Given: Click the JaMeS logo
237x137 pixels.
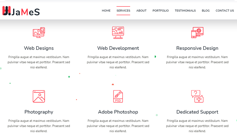Looking at the screenshot, I should coord(21,11).
